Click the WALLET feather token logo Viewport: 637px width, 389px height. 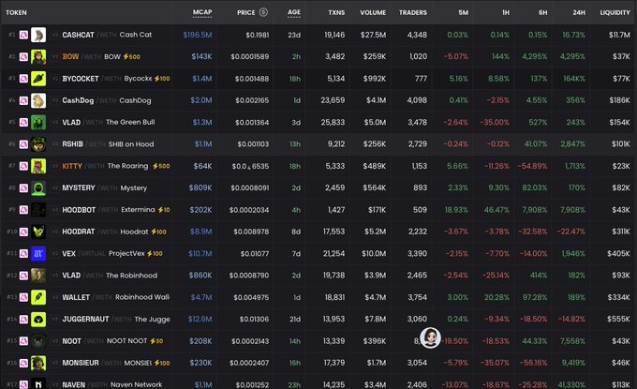coord(38,297)
